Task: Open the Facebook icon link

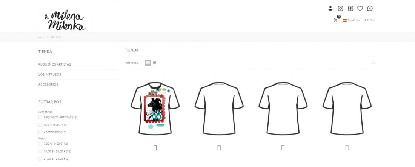Action: [350, 8]
